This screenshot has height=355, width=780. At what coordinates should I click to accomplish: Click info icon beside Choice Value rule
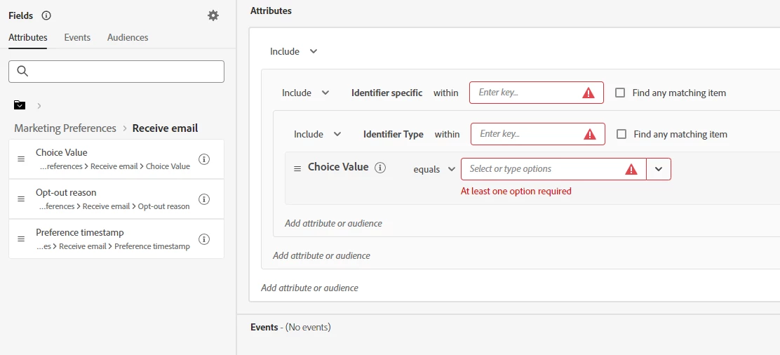(x=380, y=168)
